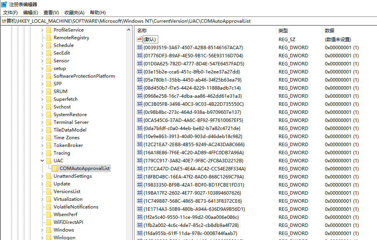
Task: Click the folder icon beside ProfileService
Action: click(49, 30)
